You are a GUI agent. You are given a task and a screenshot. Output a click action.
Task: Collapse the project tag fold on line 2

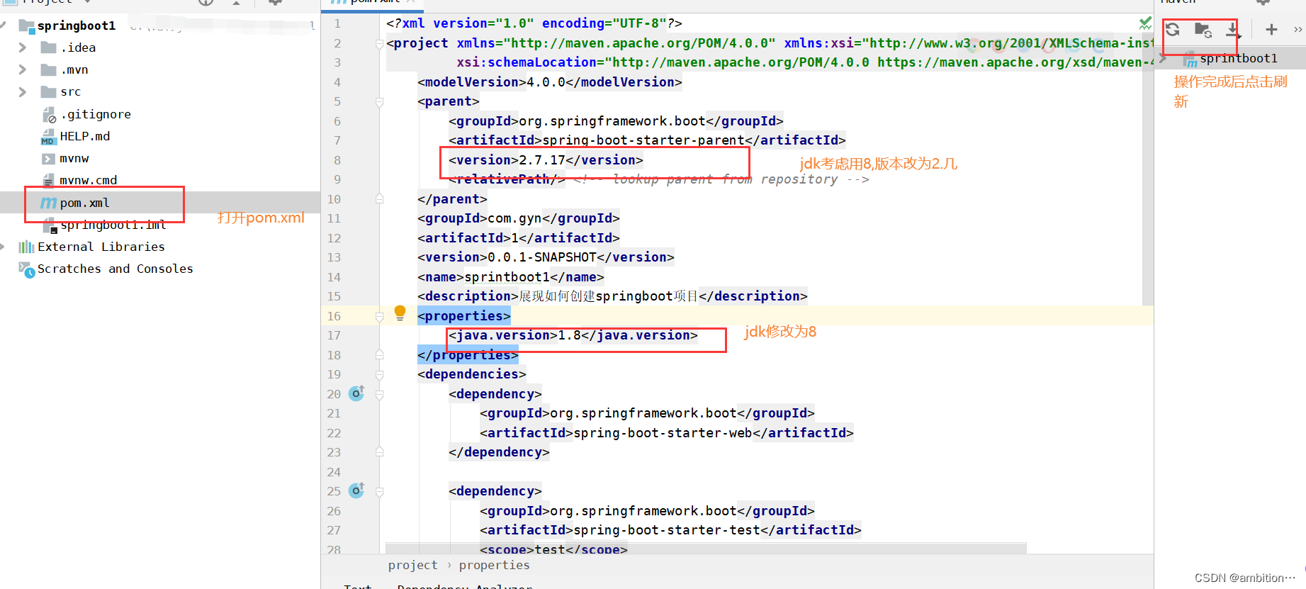point(379,43)
